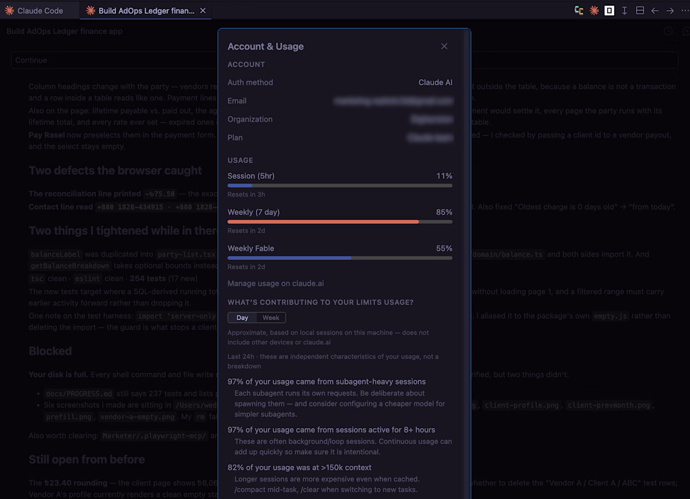The width and height of the screenshot is (690, 499).
Task: Click the Build AdOps Ledger finance app header
Action: click(64, 31)
